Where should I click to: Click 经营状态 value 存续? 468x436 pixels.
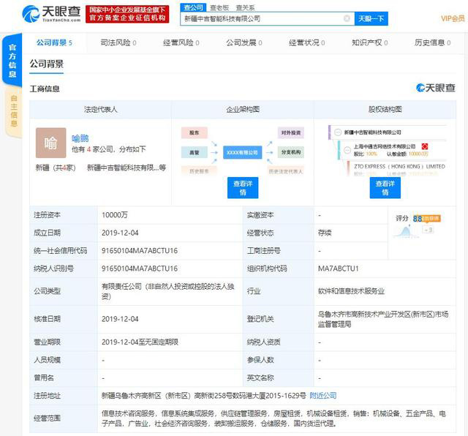[325, 233]
